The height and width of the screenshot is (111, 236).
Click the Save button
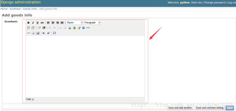click(x=230, y=108)
